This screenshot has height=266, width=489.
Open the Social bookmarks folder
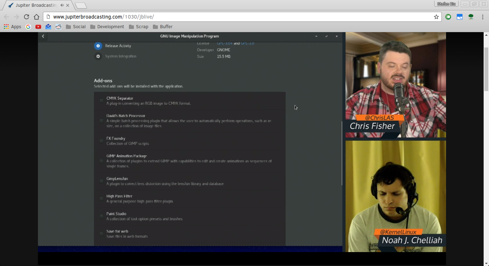click(x=76, y=27)
